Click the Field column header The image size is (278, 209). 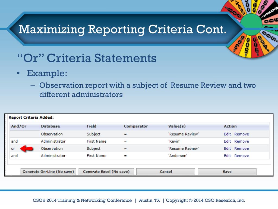[91, 126]
